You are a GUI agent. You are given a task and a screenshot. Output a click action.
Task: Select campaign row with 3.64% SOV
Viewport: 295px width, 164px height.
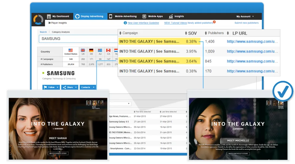[x=199, y=61]
